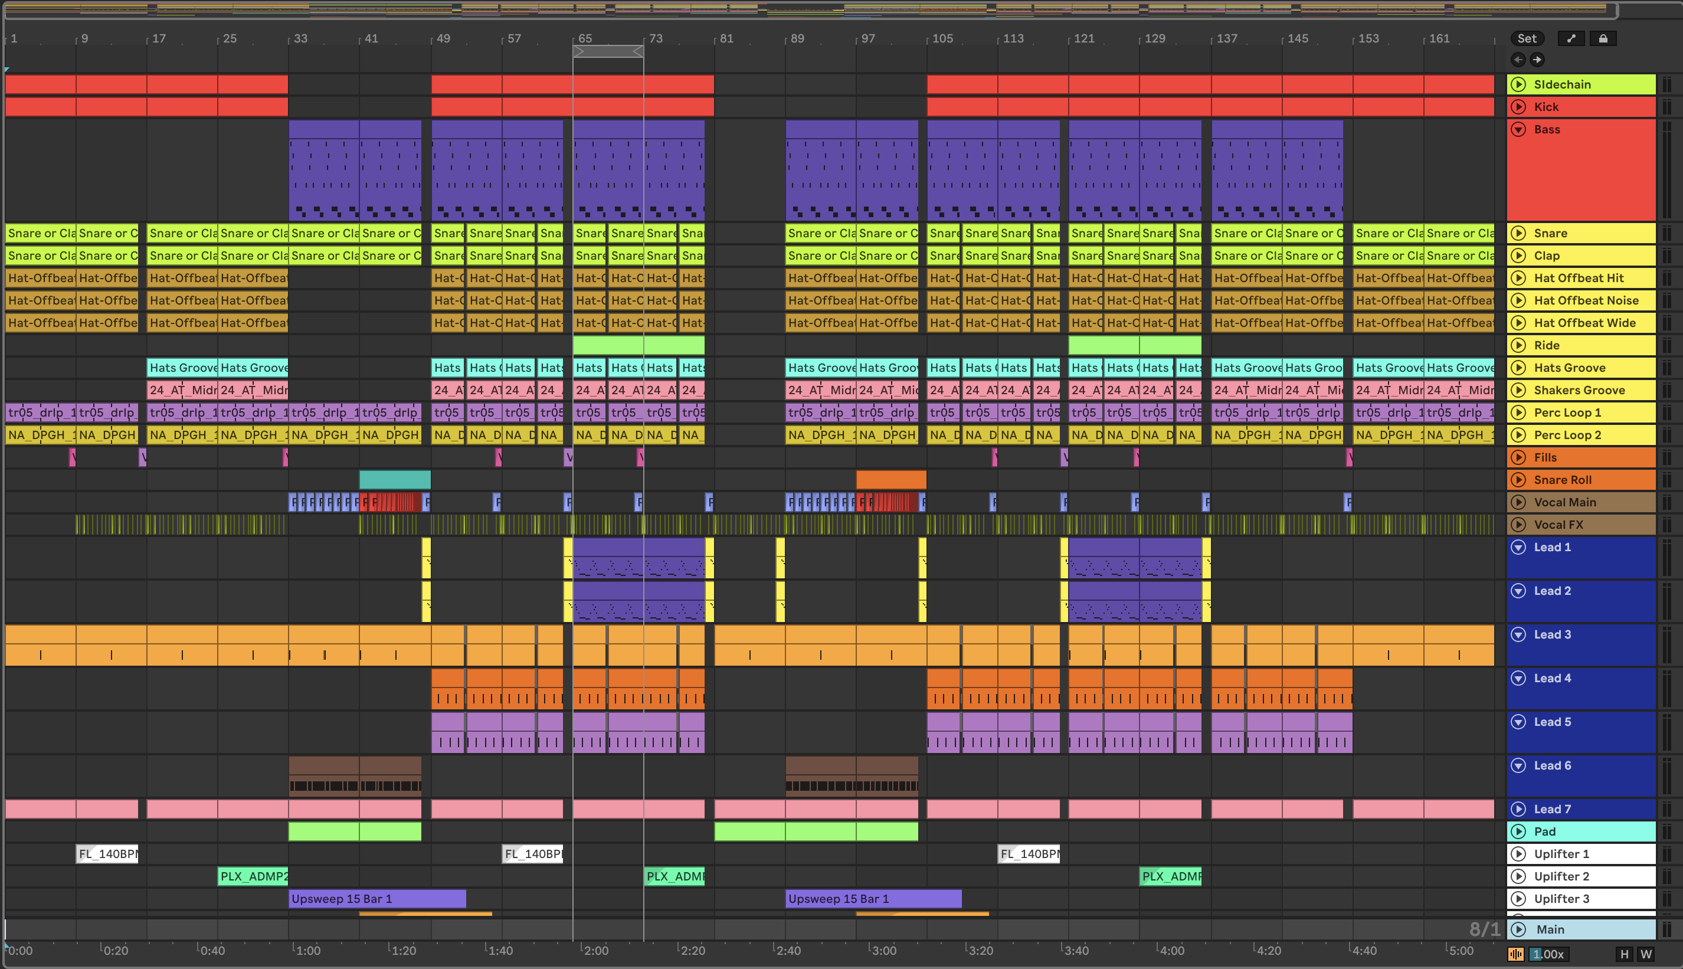This screenshot has height=969, width=1683.
Task: Select the Upsweep 15 Bar 1 clip
Action: 376,899
